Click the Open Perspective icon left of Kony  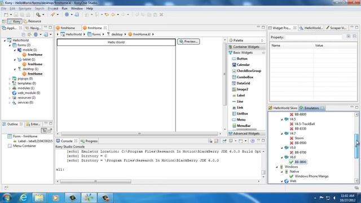[3, 21]
